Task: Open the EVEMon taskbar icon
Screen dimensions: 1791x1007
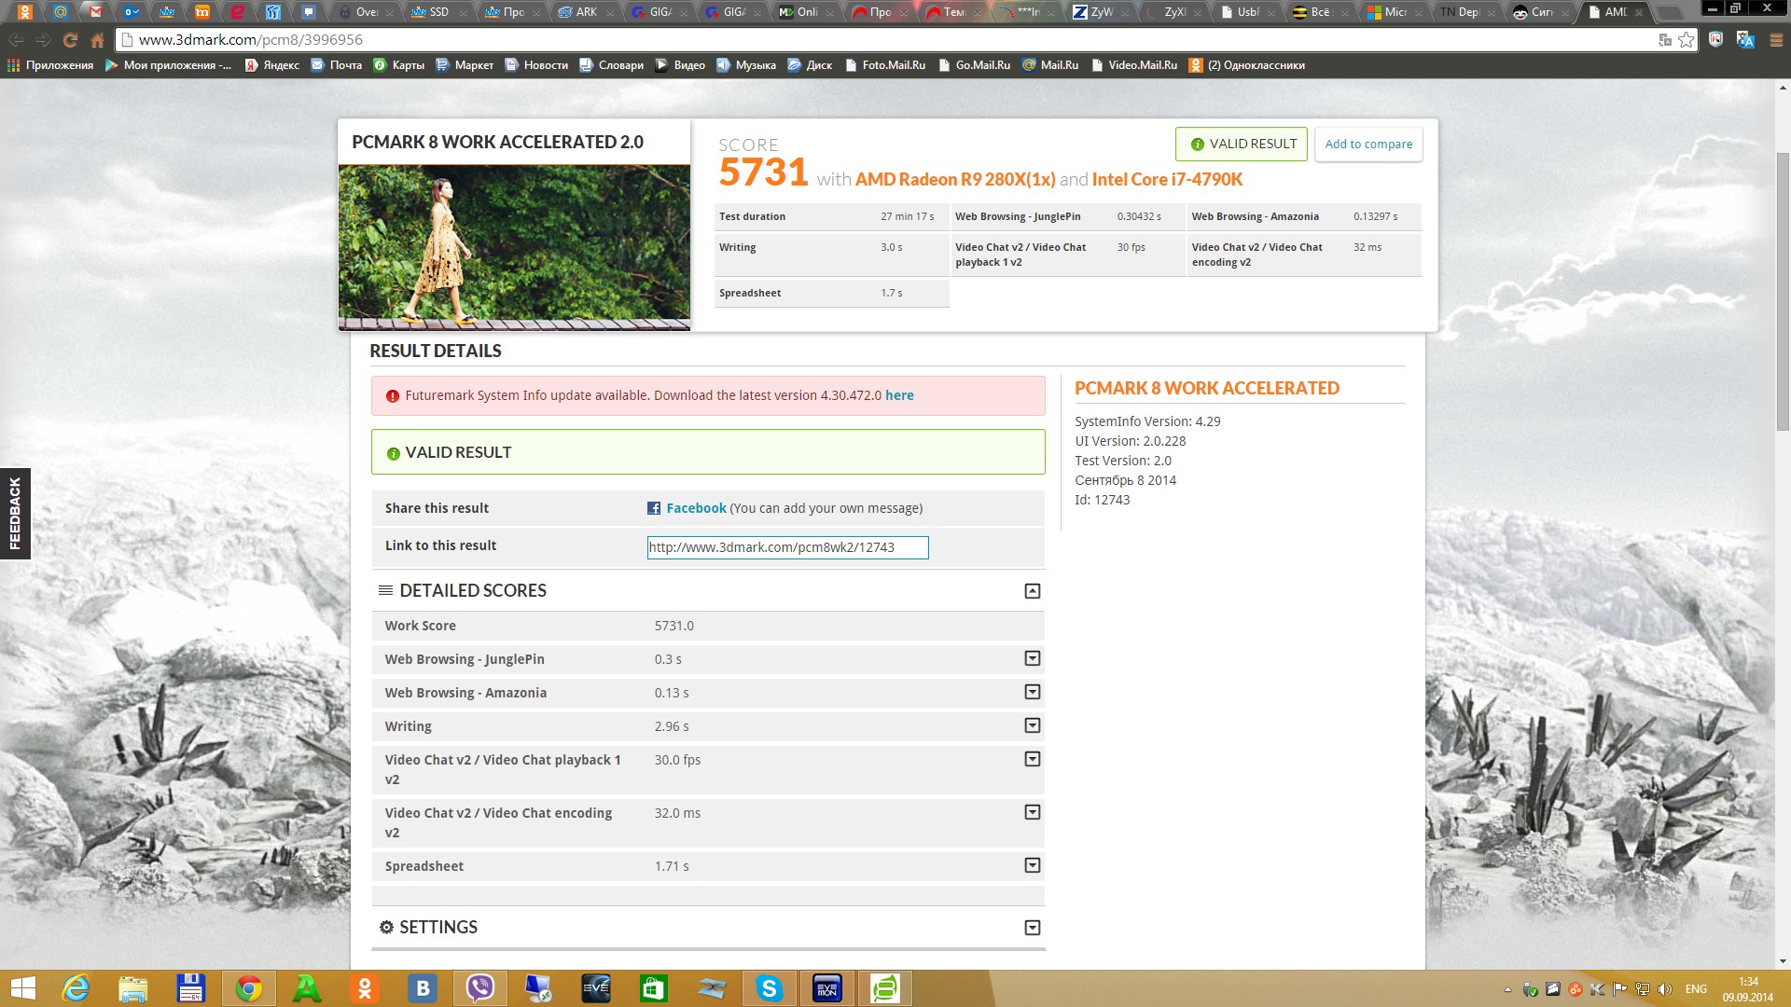Action: pos(827,988)
